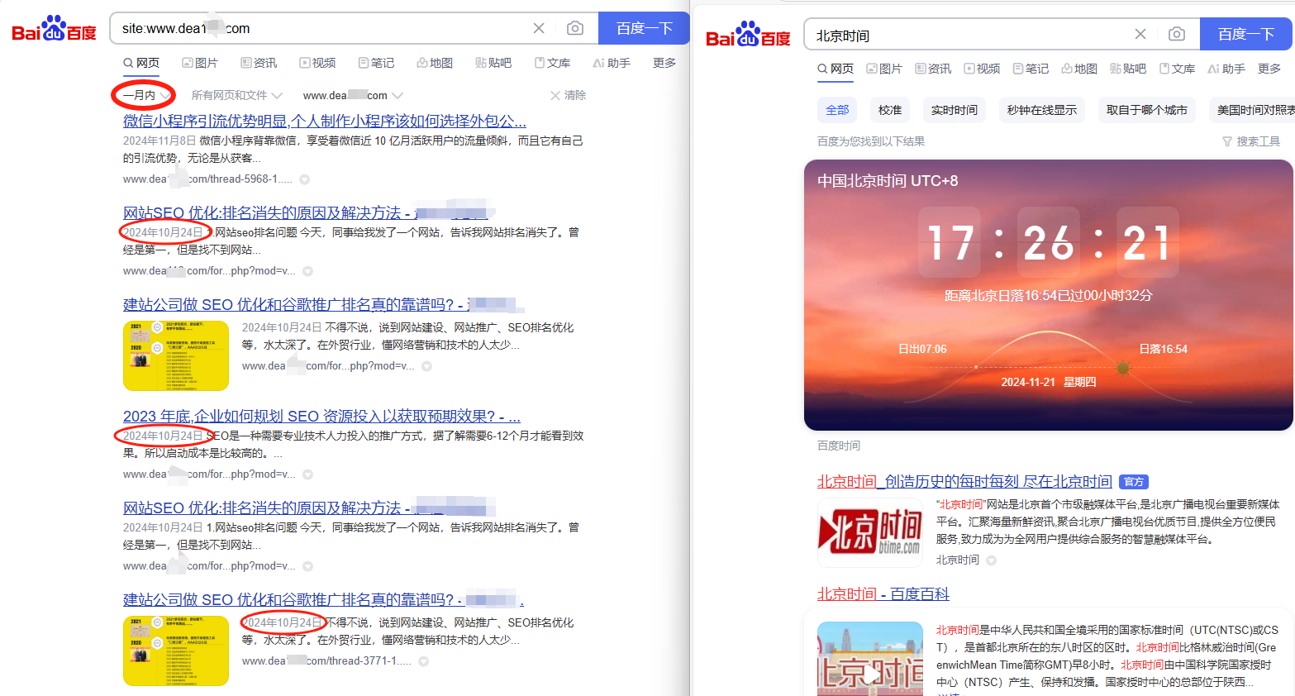Click thumbnail of first 建站公司 result
Screen dimensions: 1295x696
tap(176, 355)
